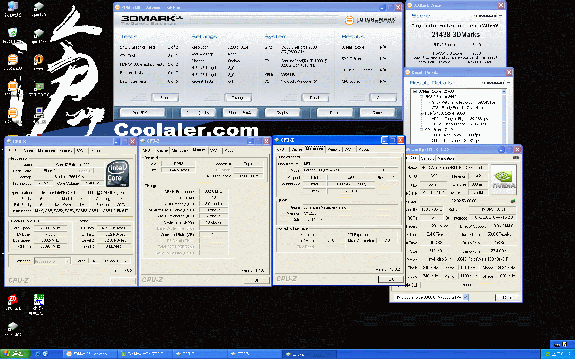Click the NVIDIA logo in GPU-Z
This screenshot has width=575, height=359.
pyautogui.click(x=503, y=180)
